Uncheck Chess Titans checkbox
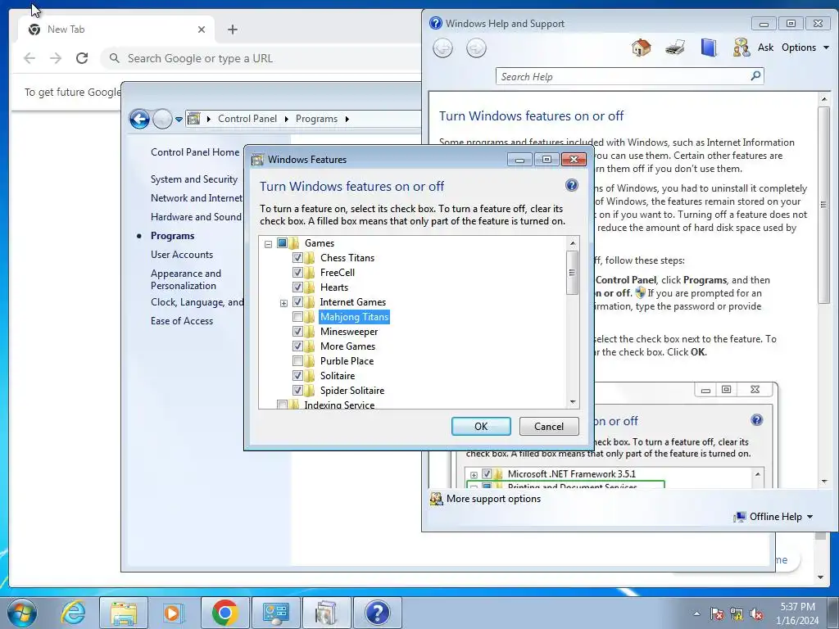The image size is (839, 629). (297, 258)
